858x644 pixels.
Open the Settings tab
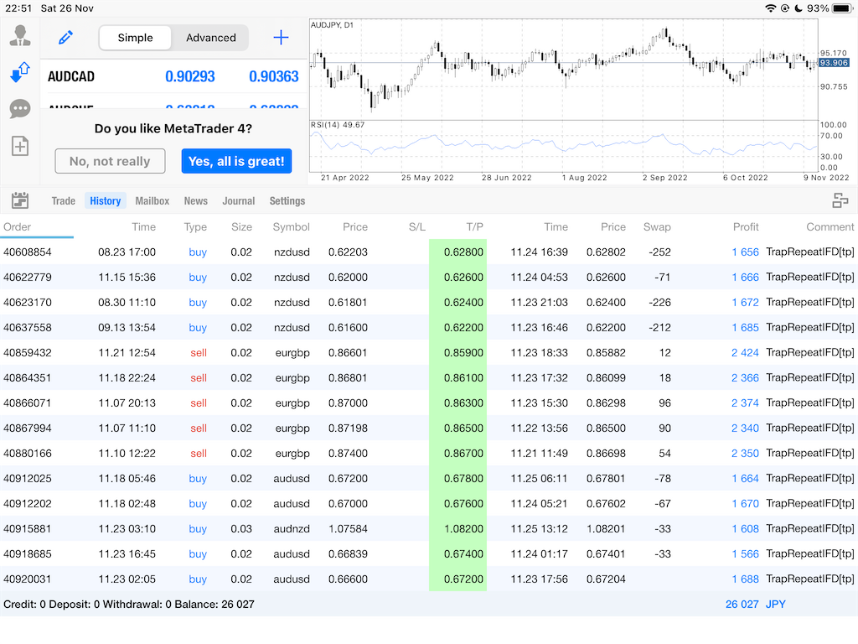click(x=287, y=201)
